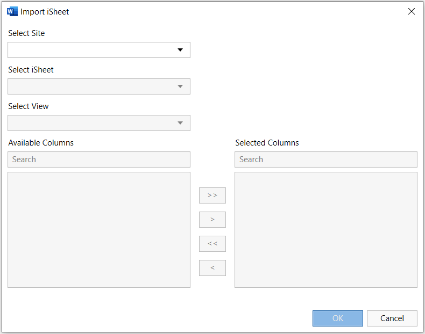Click the Select Site label
Screen dimensions: 425x334
click(x=26, y=33)
